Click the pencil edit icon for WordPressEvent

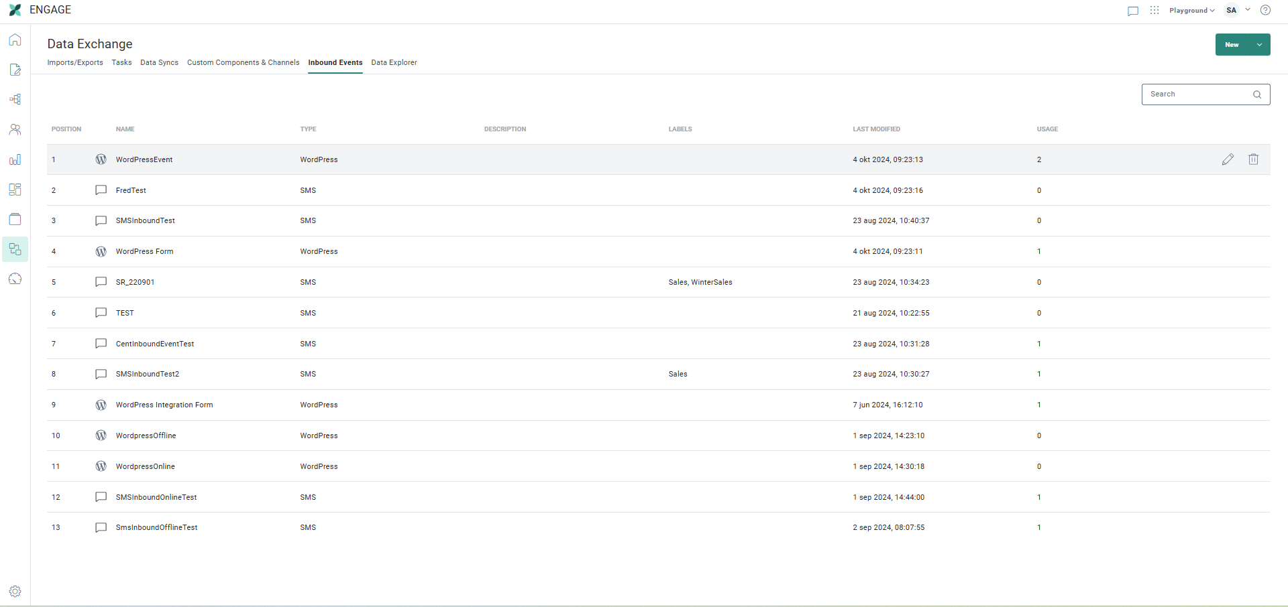coord(1228,159)
